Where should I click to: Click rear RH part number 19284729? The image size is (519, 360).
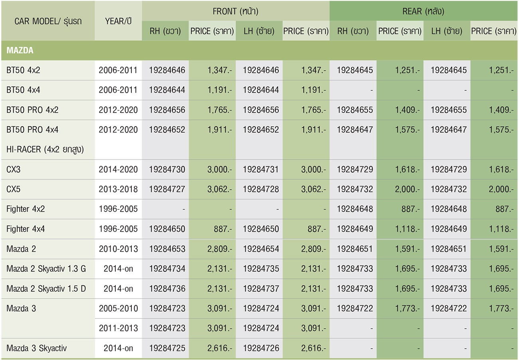coord(355,169)
